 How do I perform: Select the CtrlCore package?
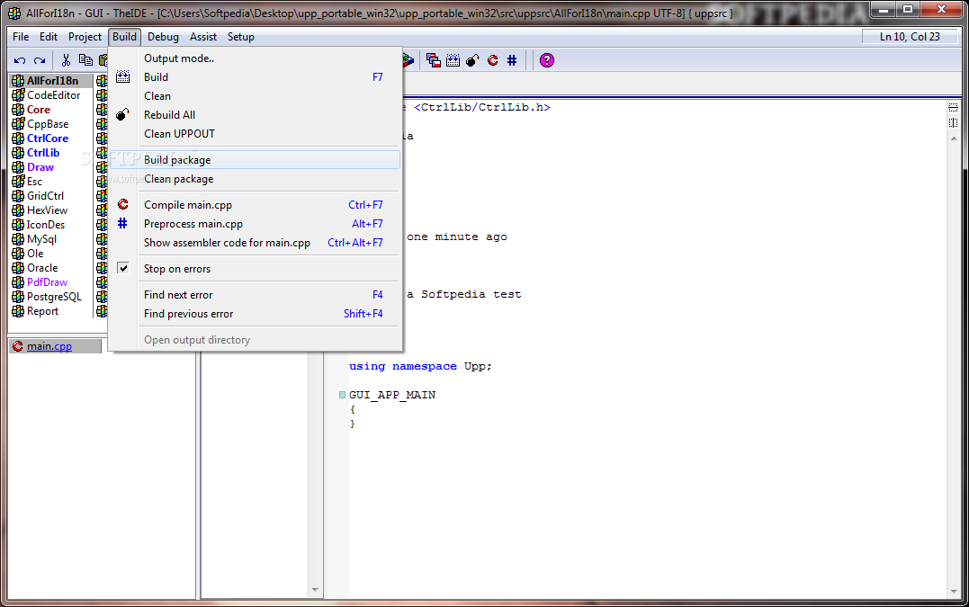[x=51, y=138]
